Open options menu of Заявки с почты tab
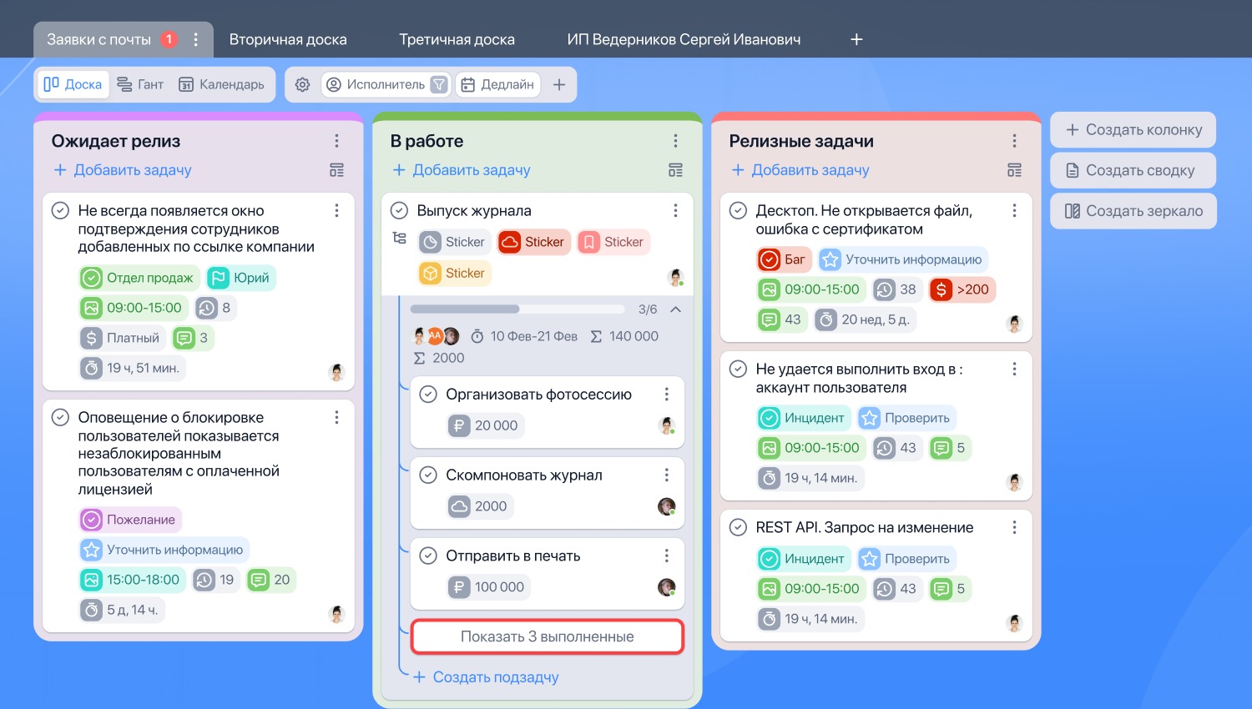 coord(195,39)
